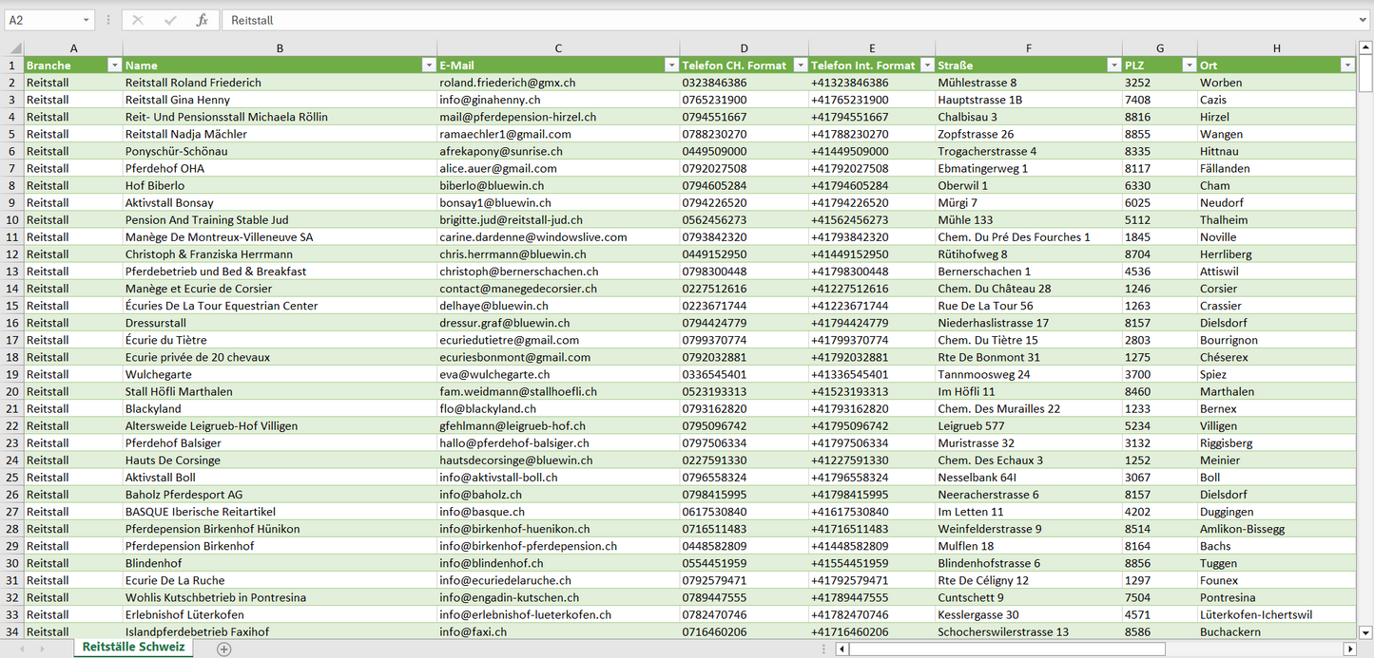1374x658 pixels.
Task: Open the E-Mail column filter dropdown
Action: [x=671, y=66]
